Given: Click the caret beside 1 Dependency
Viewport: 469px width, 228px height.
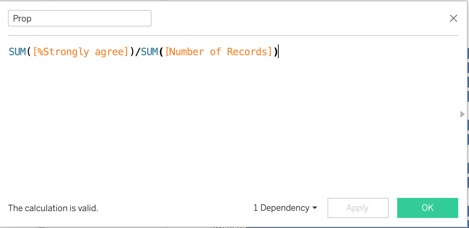Looking at the screenshot, I should [315, 208].
